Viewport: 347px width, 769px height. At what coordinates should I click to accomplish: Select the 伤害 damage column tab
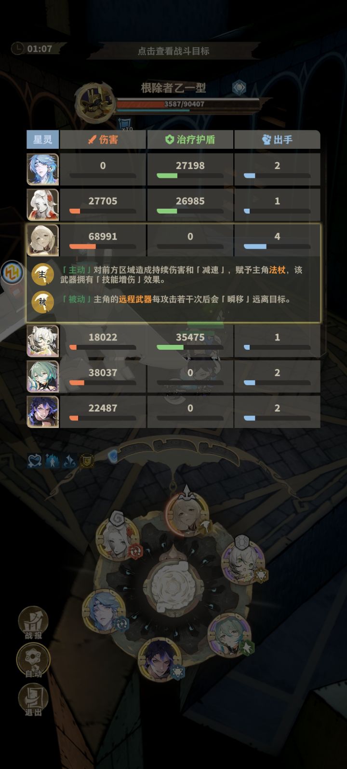click(x=103, y=140)
